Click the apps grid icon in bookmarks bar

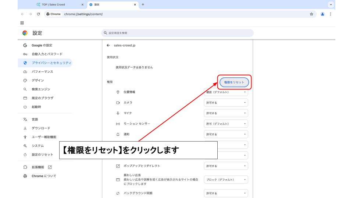tap(22, 23)
